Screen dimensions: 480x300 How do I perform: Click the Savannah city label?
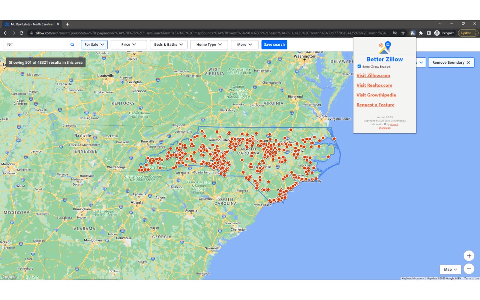click(212, 248)
